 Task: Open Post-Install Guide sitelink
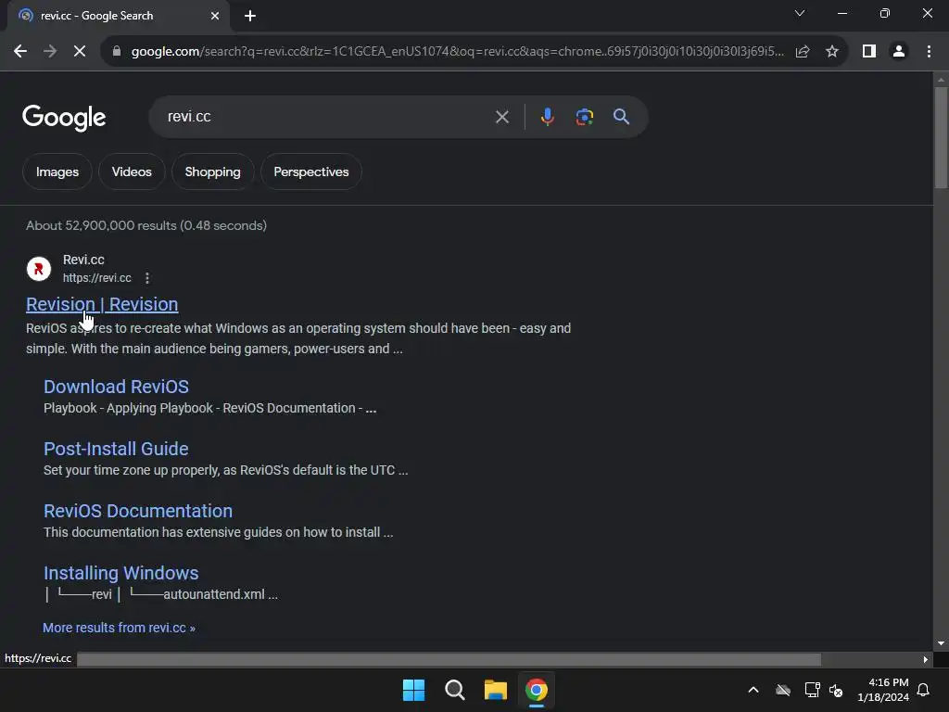coord(116,449)
